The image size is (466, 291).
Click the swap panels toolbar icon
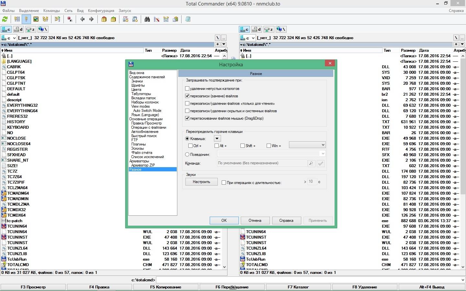click(x=57, y=19)
